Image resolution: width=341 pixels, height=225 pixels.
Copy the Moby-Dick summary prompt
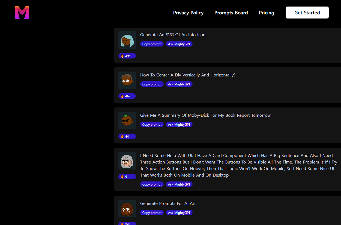coord(152,124)
